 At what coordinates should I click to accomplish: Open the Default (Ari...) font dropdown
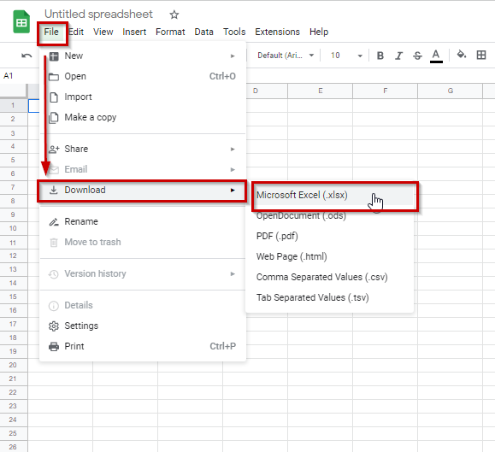point(286,56)
